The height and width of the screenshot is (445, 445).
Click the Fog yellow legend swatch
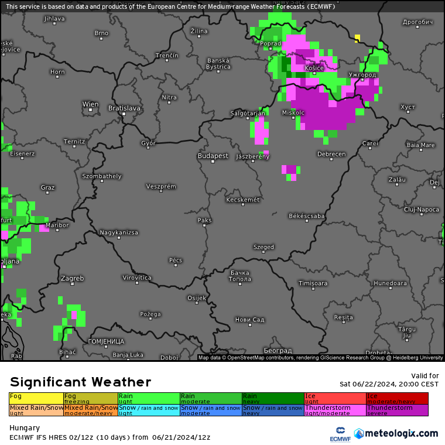pyautogui.click(x=36, y=398)
